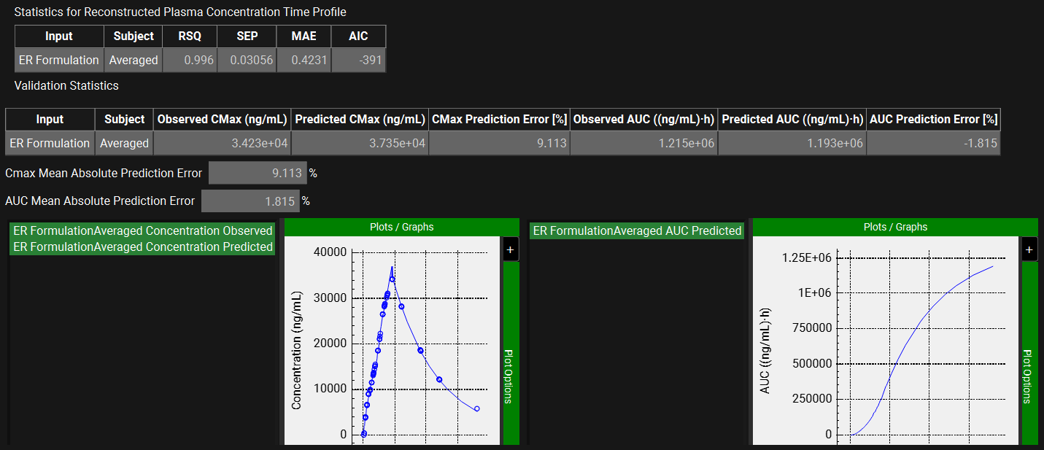
Task: Click the AUC Prediction Error [%] column header
Action: [x=933, y=120]
